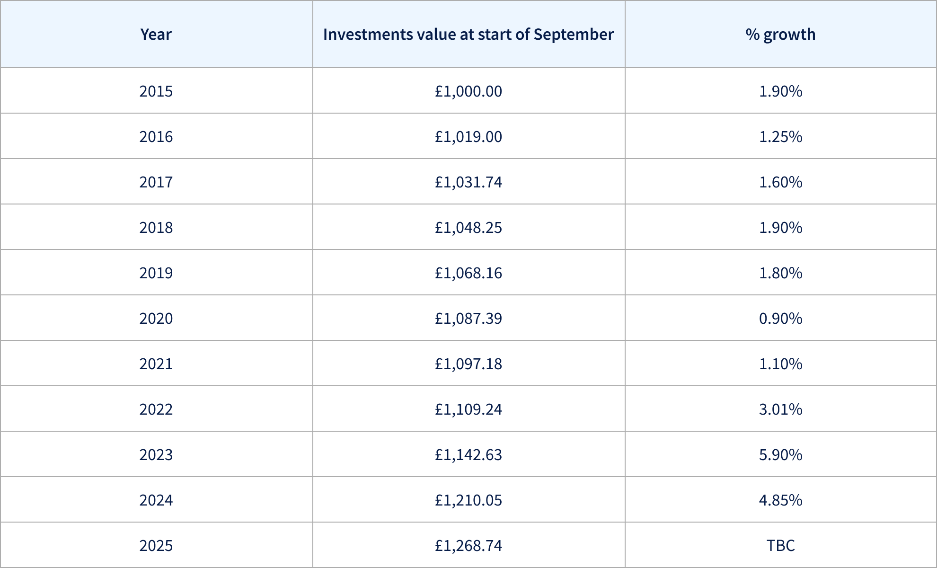Click the 4.85% growth cell
This screenshot has width=937, height=568.
click(x=780, y=500)
